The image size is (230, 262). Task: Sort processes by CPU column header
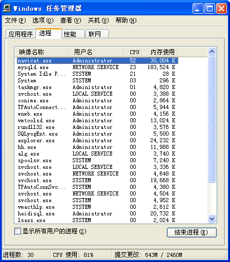pyautogui.click(x=133, y=52)
